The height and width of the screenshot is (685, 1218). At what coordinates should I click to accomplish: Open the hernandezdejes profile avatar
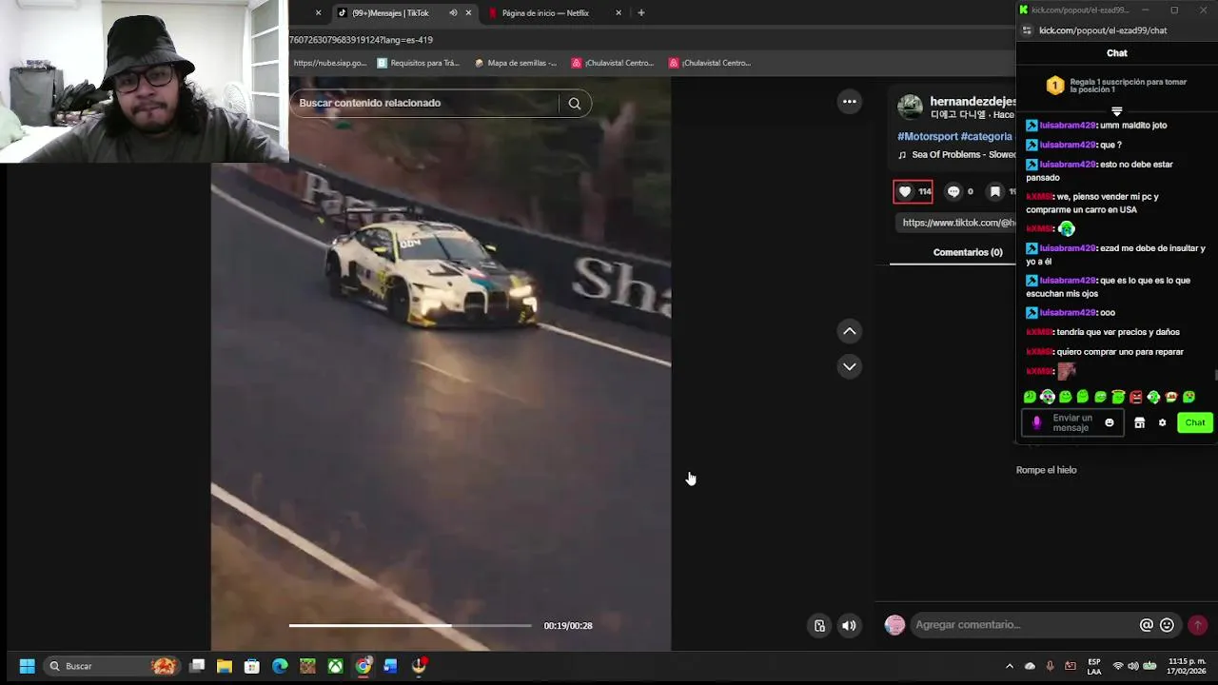[911, 107]
